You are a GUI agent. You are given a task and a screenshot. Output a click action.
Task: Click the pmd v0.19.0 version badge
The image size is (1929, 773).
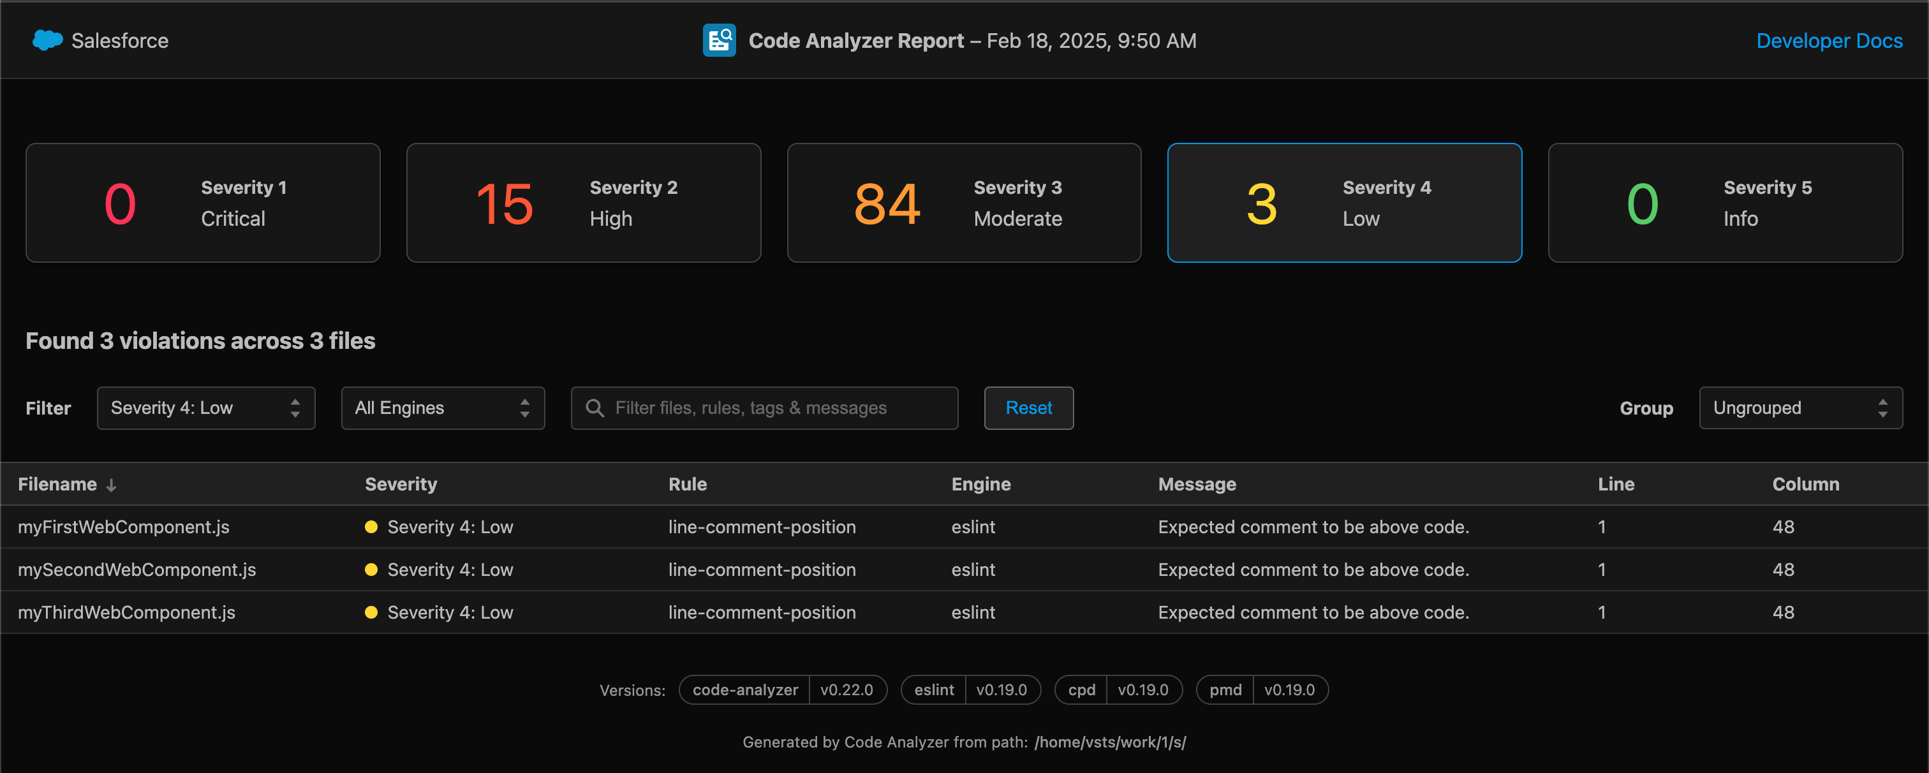click(x=1262, y=690)
